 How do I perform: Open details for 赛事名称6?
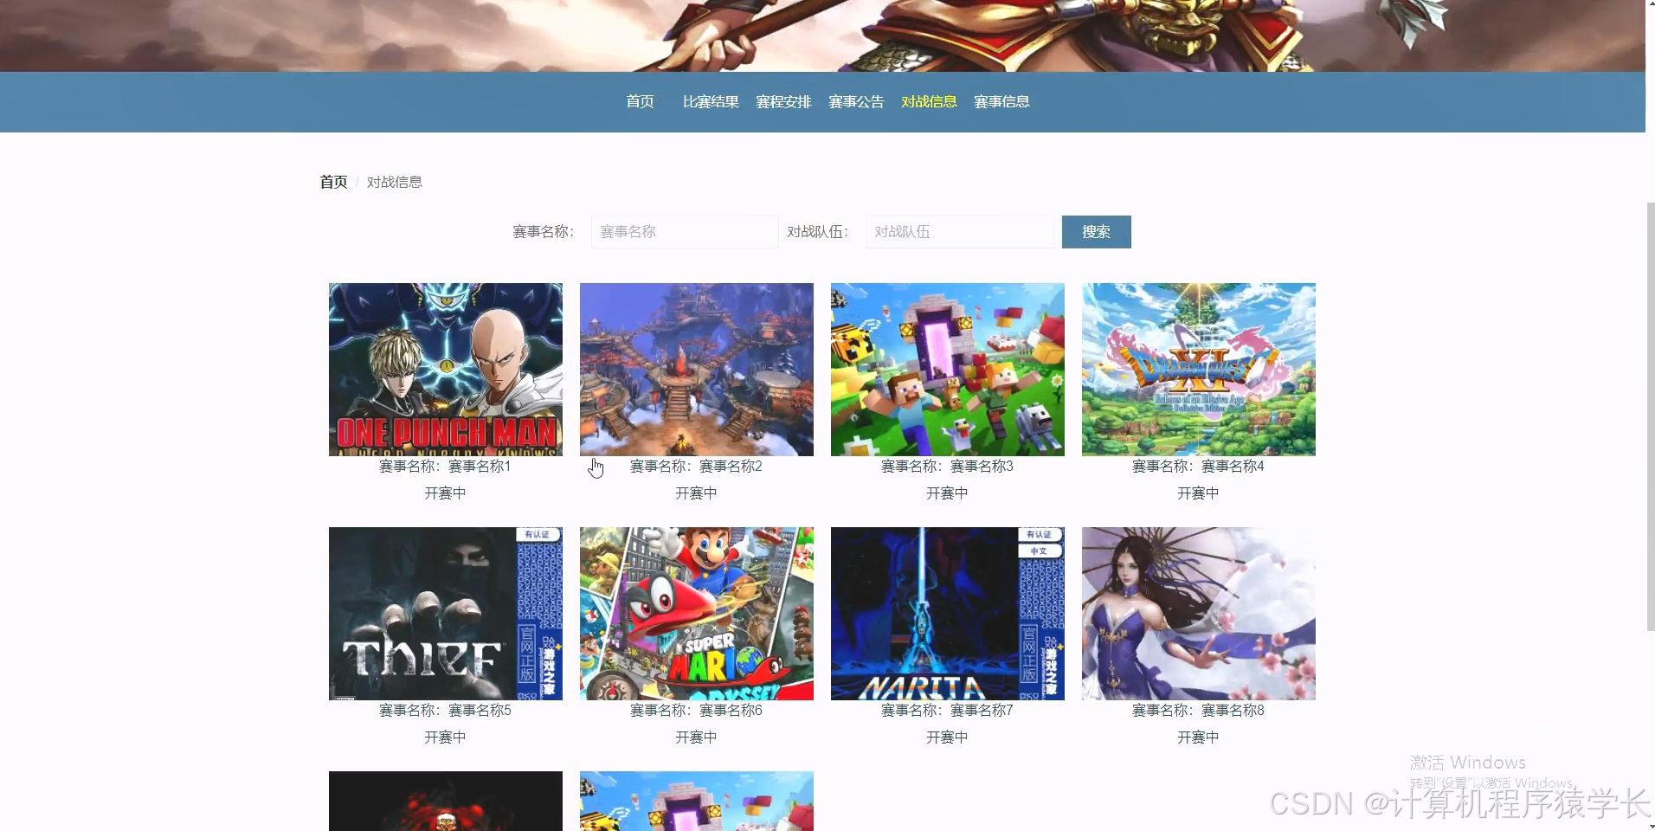(696, 710)
